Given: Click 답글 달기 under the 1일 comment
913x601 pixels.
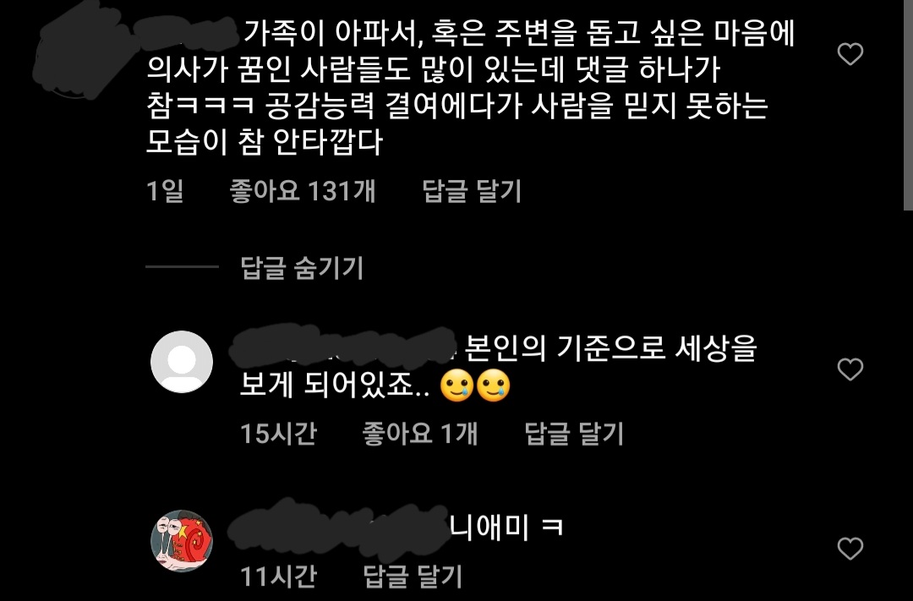Looking at the screenshot, I should pos(472,191).
